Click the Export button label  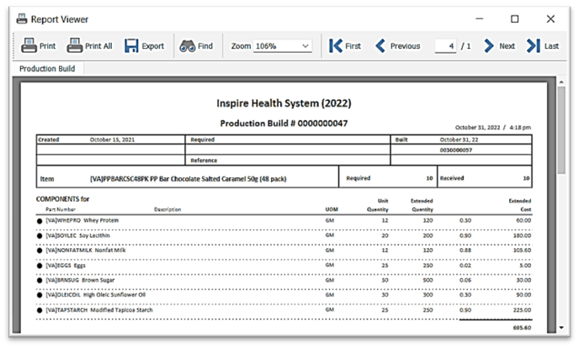[x=153, y=46]
